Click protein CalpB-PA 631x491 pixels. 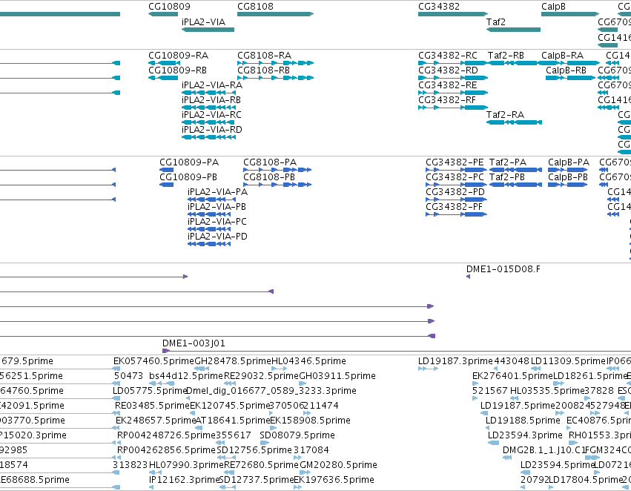point(569,162)
